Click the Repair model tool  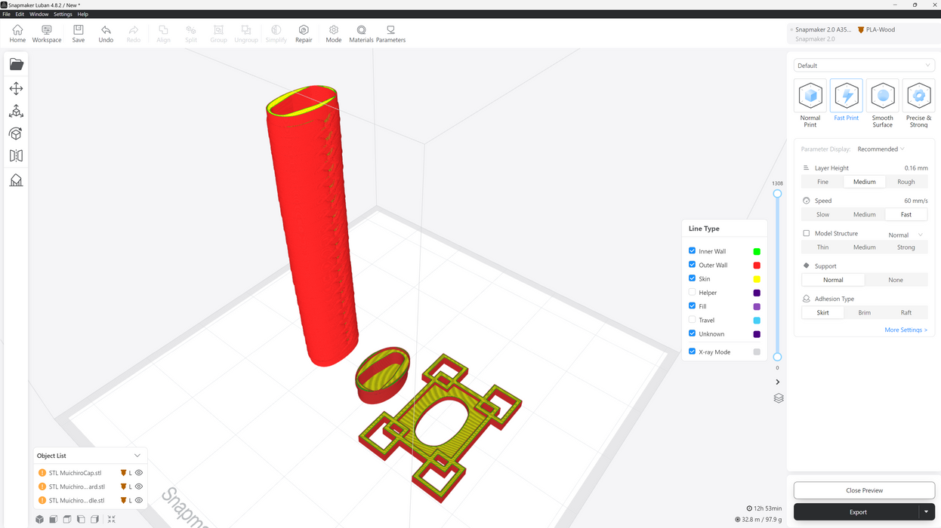304,33
